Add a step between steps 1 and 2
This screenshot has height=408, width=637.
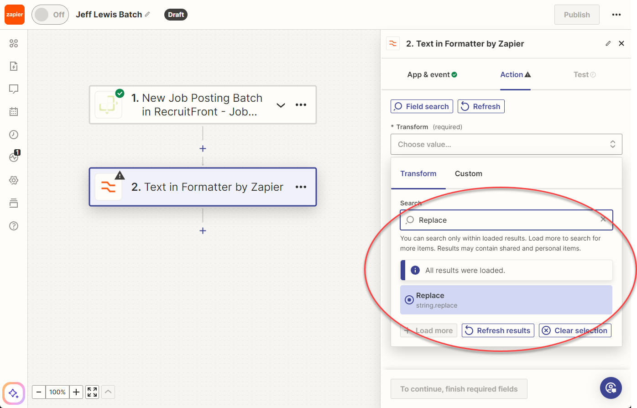coord(203,148)
